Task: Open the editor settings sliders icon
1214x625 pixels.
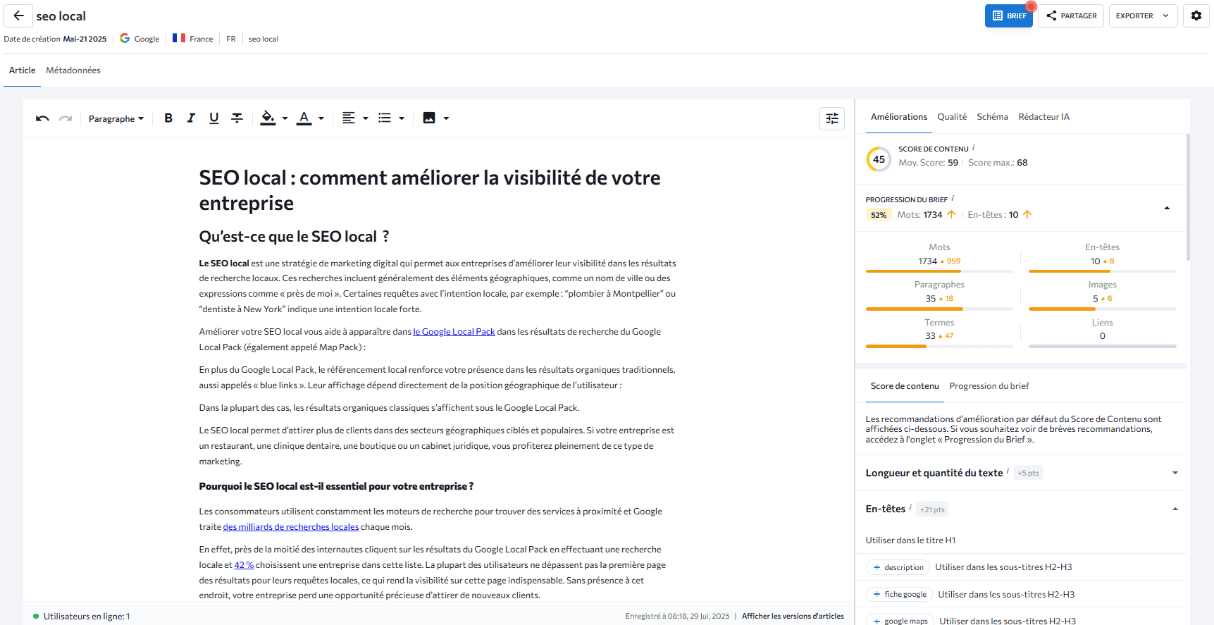Action: [x=832, y=118]
